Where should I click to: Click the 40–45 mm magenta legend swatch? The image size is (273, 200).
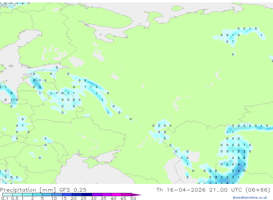(117, 195)
